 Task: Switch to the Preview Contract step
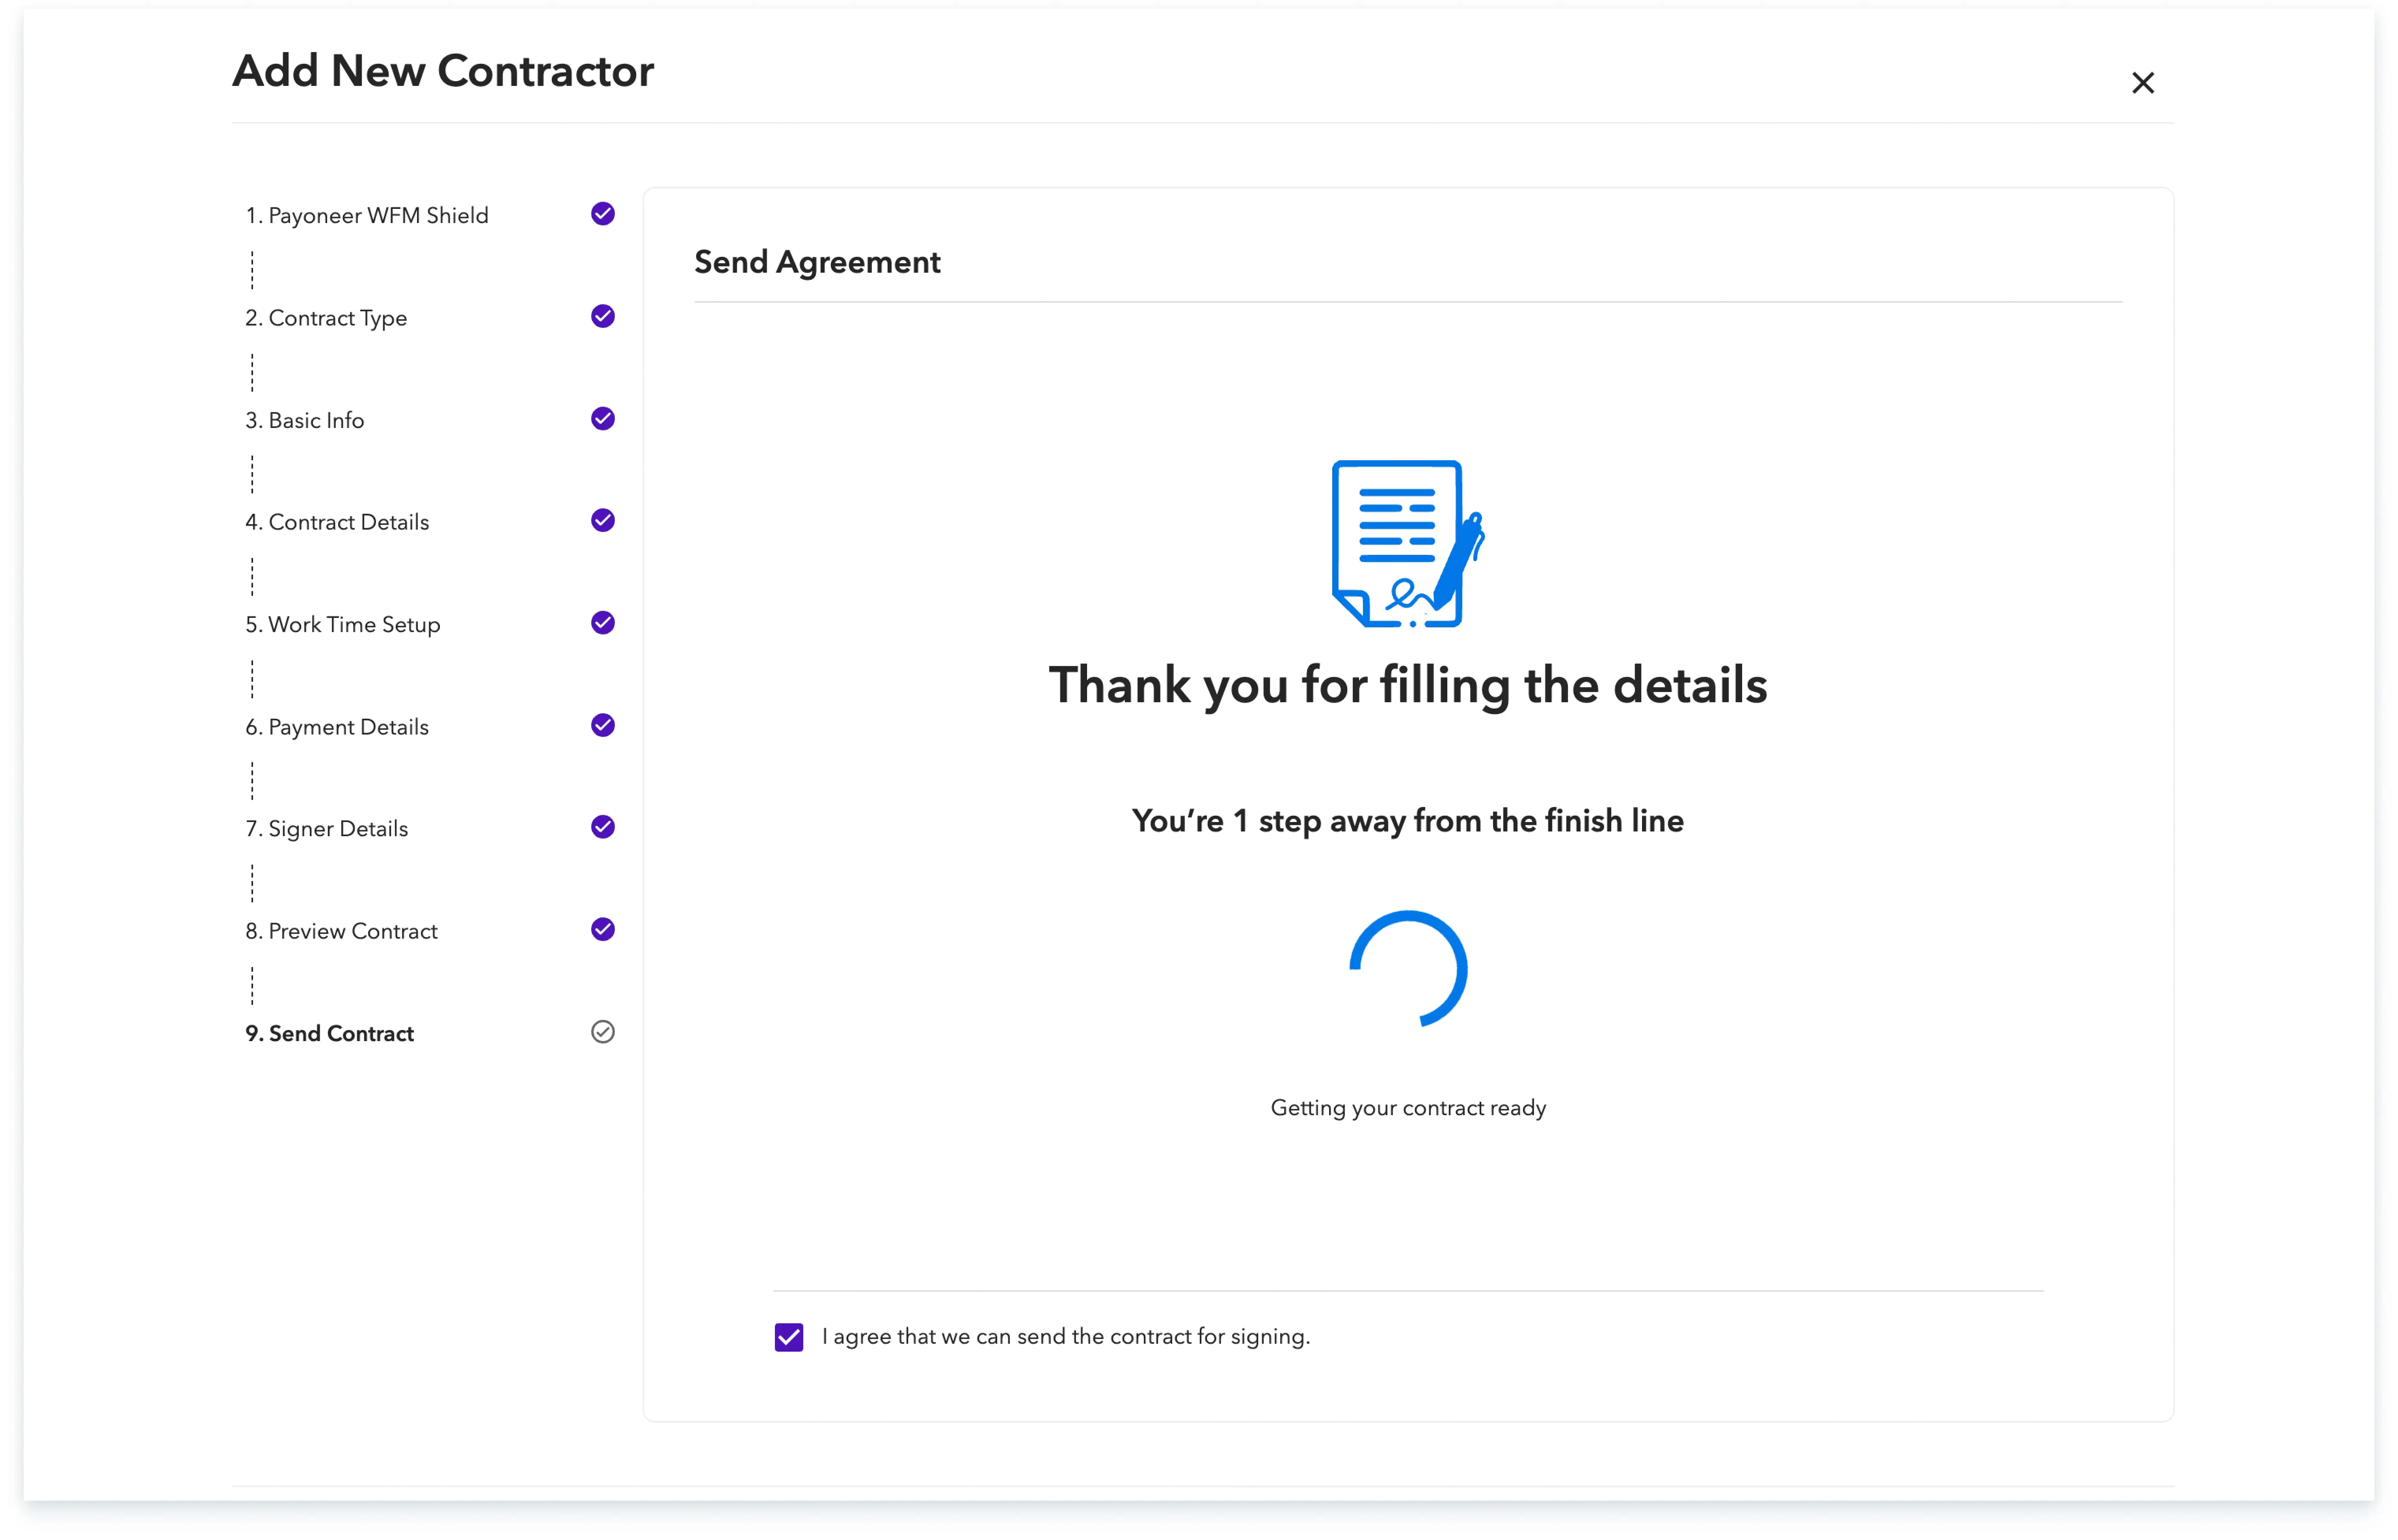tap(341, 931)
